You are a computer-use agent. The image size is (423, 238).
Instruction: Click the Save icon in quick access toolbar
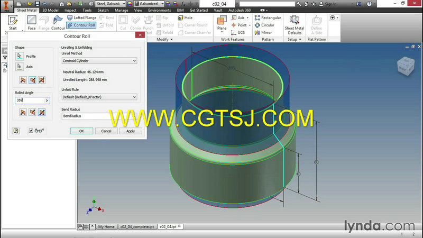click(x=37, y=4)
